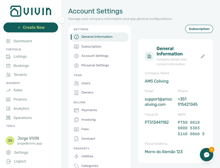The width and height of the screenshot is (220, 168).
Task: Open Users under Team
Action: click(x=86, y=83)
